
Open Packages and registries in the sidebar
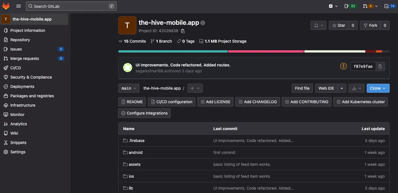click(32, 96)
